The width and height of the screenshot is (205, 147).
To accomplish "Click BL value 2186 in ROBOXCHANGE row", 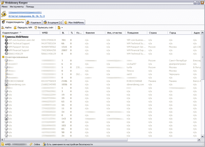I will coord(64,81).
